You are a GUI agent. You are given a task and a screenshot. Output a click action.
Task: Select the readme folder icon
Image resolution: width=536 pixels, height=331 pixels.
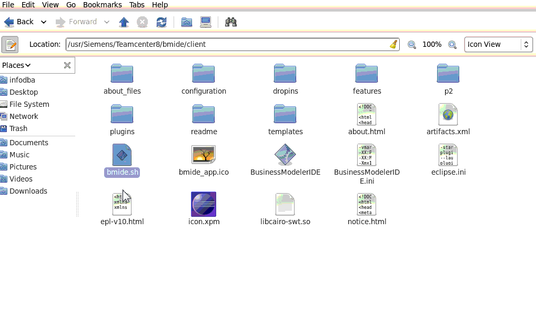[x=204, y=114]
